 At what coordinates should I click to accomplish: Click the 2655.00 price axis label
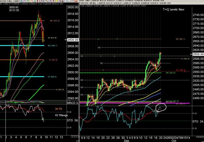198,41
